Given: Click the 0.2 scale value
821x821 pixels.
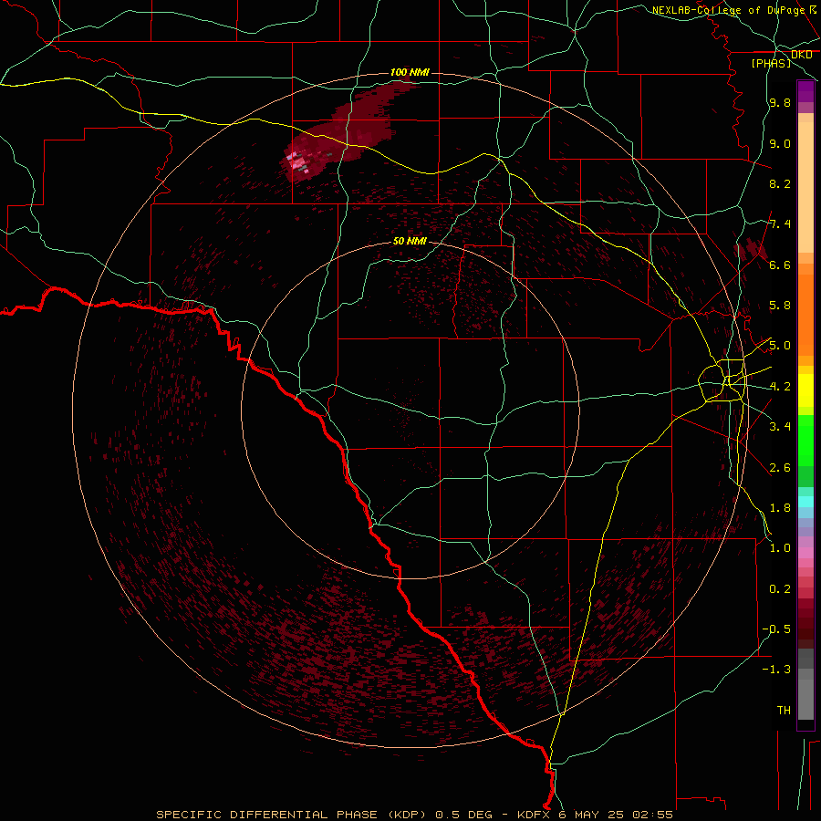Looking at the screenshot, I should coord(780,589).
